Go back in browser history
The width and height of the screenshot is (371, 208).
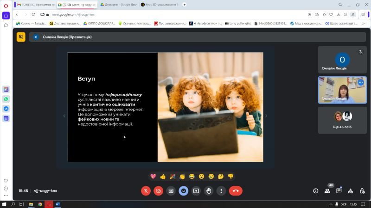pos(17,15)
